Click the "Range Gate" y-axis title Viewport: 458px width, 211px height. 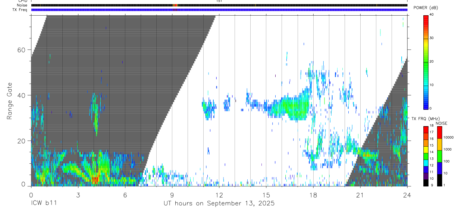click(10, 101)
